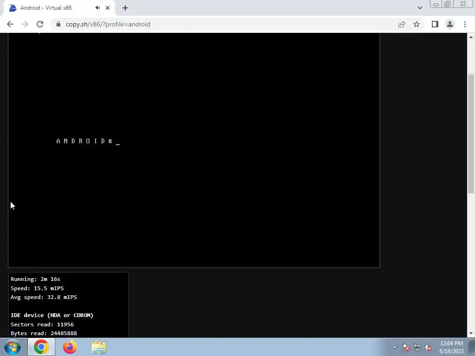Click the scrollbar up arrow

[x=471, y=37]
